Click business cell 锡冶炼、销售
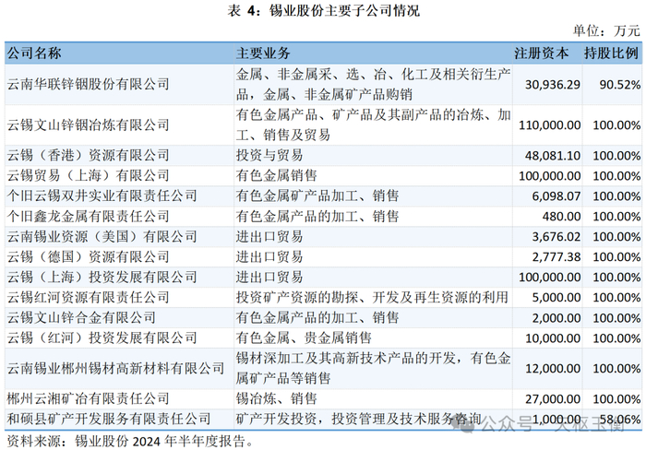The width and height of the screenshot is (646, 450). [277, 398]
